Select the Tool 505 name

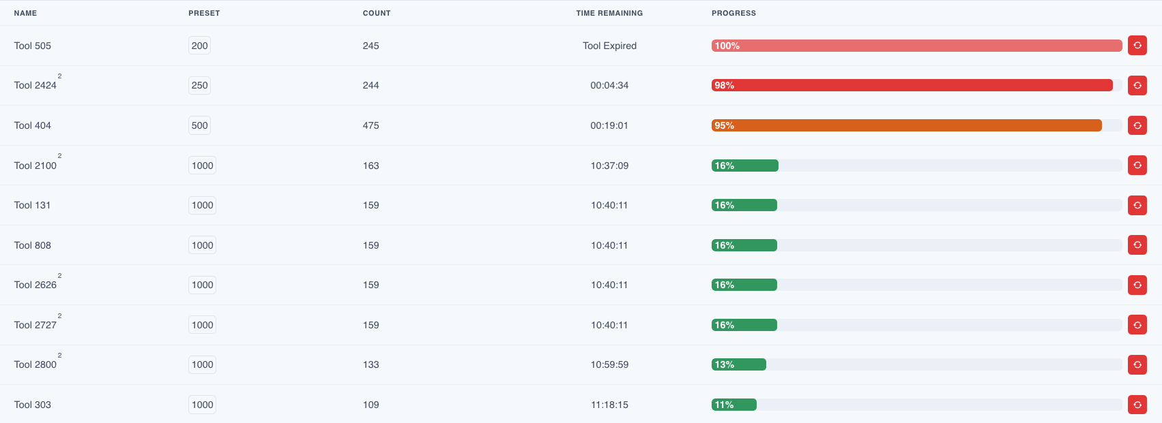[x=33, y=46]
